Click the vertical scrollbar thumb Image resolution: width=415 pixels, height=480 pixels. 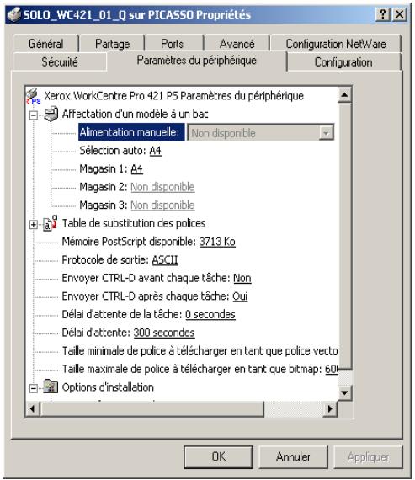(x=344, y=237)
